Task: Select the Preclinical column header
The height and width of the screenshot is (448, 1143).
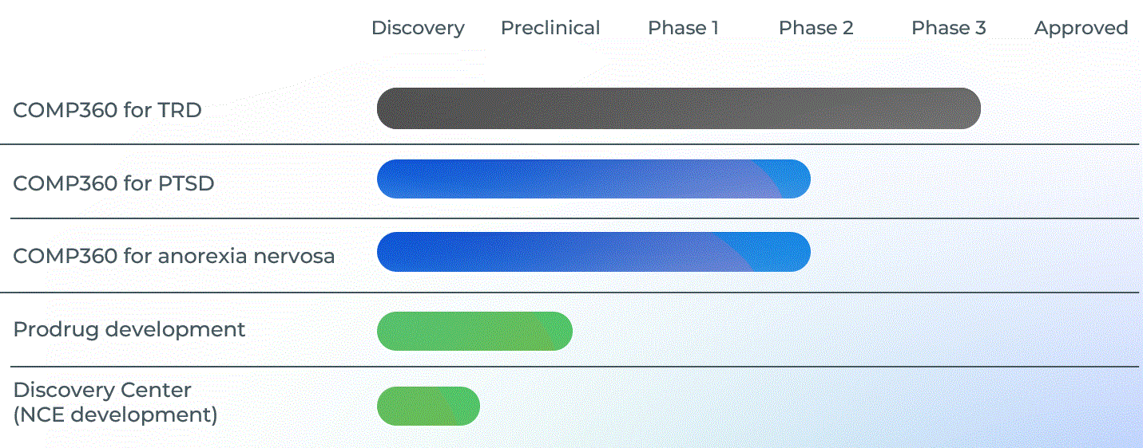Action: tap(550, 29)
